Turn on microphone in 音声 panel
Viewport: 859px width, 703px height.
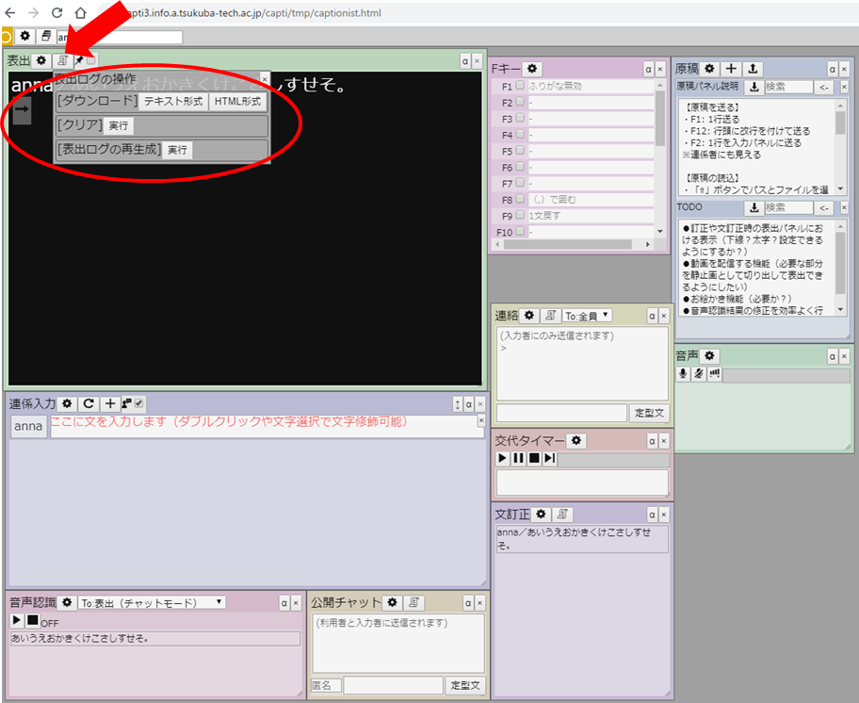click(683, 374)
